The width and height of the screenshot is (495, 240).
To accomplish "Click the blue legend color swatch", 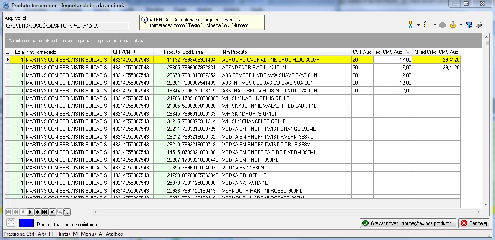I will coord(27,223).
